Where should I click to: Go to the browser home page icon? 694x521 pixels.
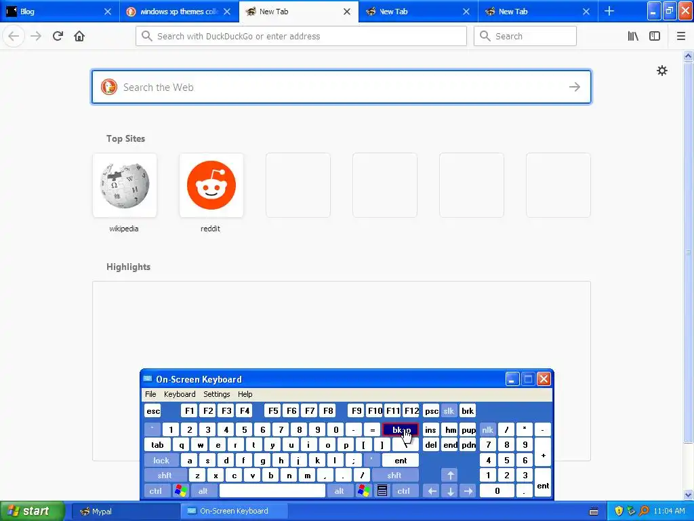click(x=79, y=36)
